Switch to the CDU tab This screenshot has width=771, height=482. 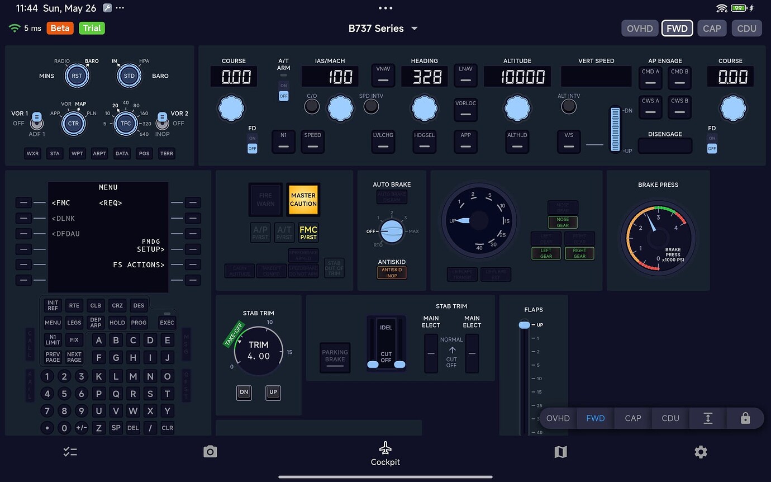pos(747,28)
